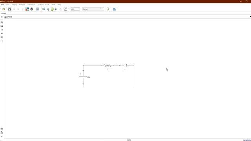Image resolution: width=251 pixels, height=141 pixels.
Task: Click the 100% zoom status text
Action: [x=129, y=140]
